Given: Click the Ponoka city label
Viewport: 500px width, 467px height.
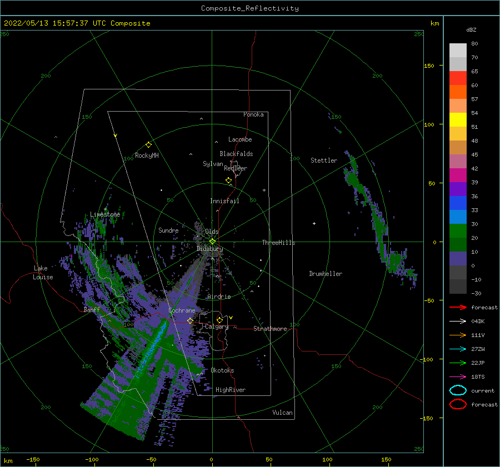Looking at the screenshot, I should click(253, 114).
